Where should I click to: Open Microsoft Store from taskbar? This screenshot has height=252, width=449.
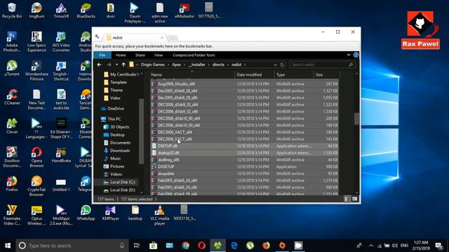click(x=153, y=246)
